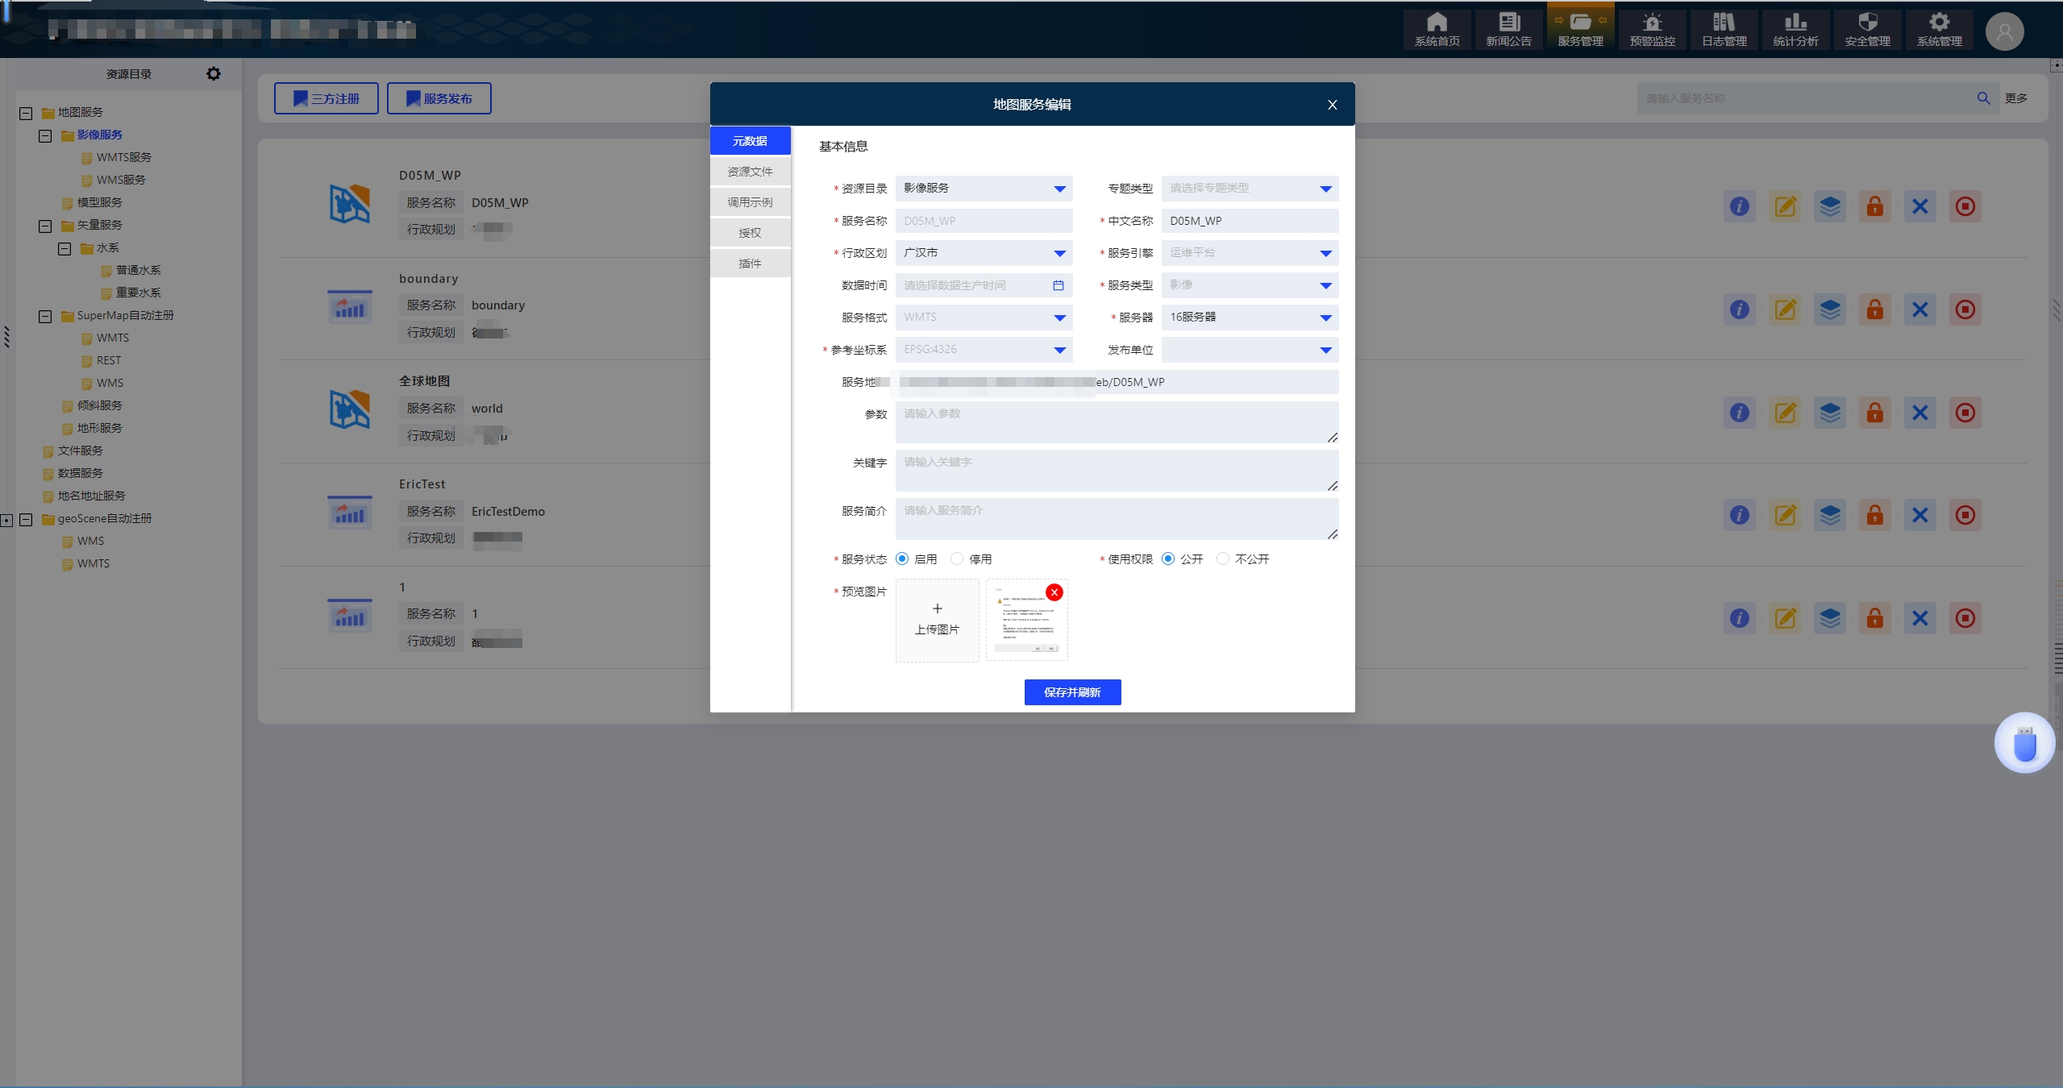The image size is (2063, 1088).
Task: Open 服务器 dropdown showing 16服务器
Action: [x=1250, y=318]
